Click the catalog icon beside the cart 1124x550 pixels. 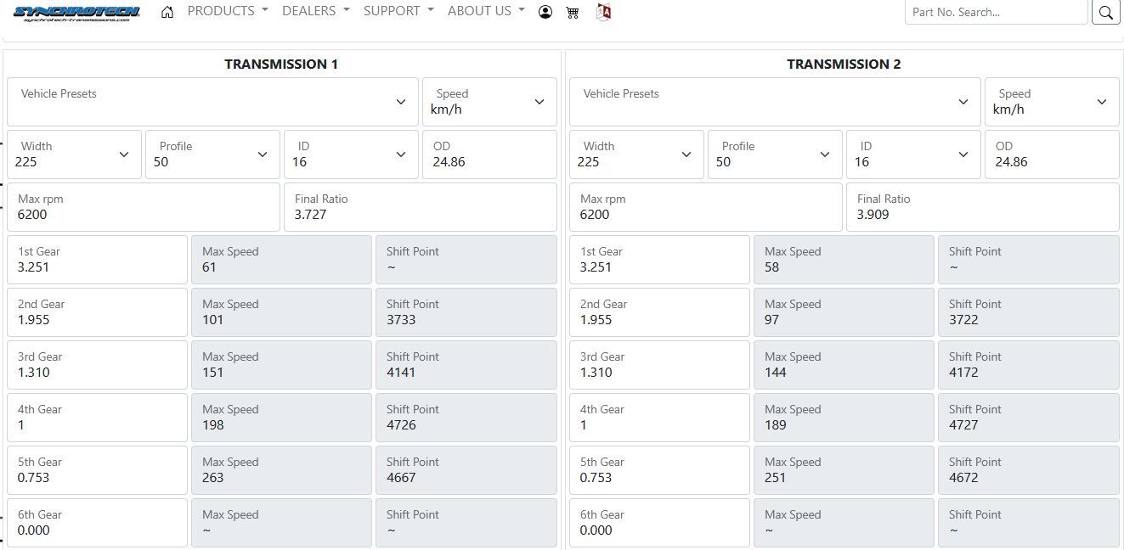(603, 12)
